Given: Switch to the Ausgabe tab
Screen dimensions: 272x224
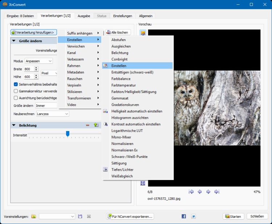Looking at the screenshot, I should coord(84,16).
